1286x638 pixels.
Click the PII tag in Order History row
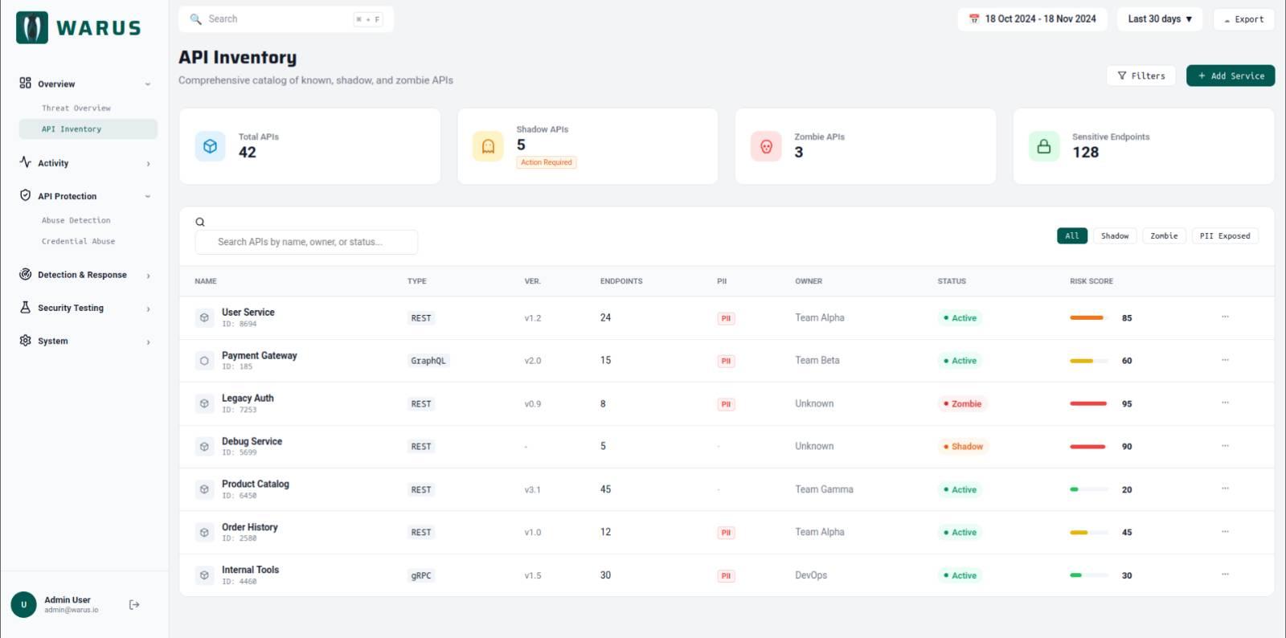click(726, 533)
